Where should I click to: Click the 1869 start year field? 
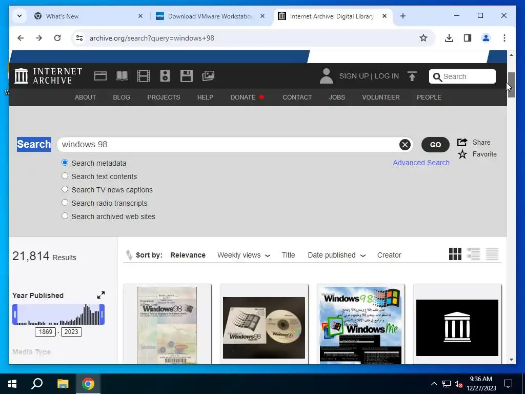(46, 332)
